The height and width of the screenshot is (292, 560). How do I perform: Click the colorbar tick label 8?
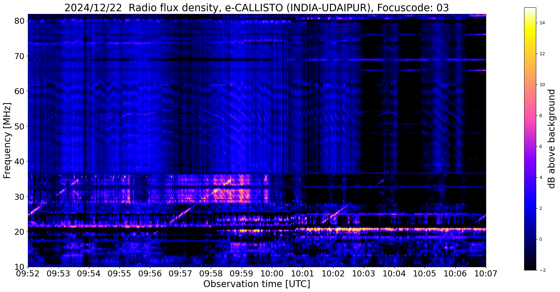pyautogui.click(x=540, y=116)
